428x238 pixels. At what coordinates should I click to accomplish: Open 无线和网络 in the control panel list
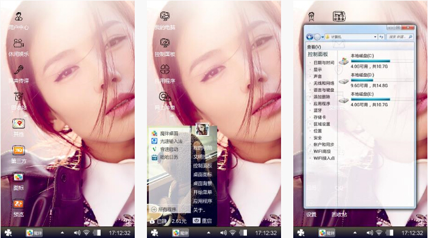pyautogui.click(x=324, y=83)
